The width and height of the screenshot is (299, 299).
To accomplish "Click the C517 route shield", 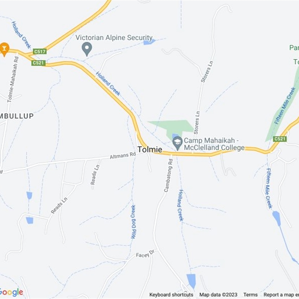I will click(40, 52).
